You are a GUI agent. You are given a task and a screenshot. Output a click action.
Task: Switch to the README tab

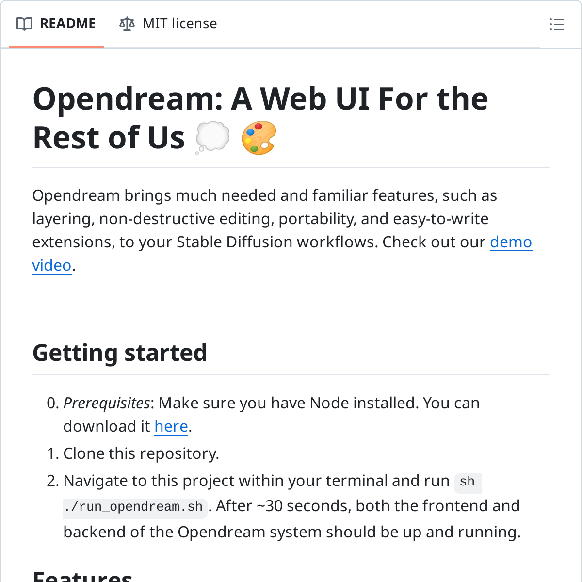click(x=67, y=24)
